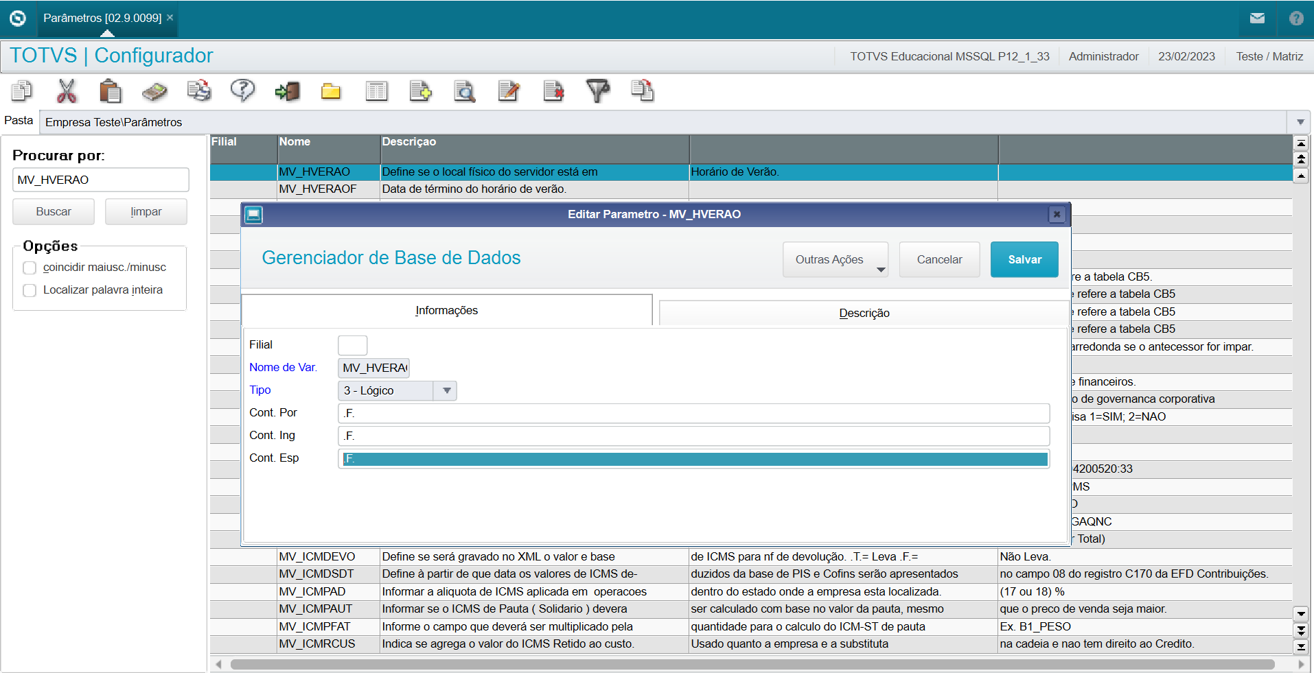Select the MV_ICMPAD row
This screenshot has width=1314, height=673.
pos(751,591)
